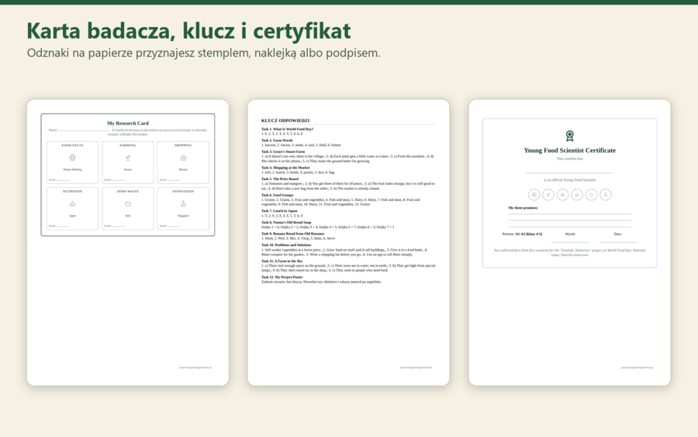The height and width of the screenshot is (437, 698).
Task: Click the recipient name line on certificate
Action: pos(569,172)
